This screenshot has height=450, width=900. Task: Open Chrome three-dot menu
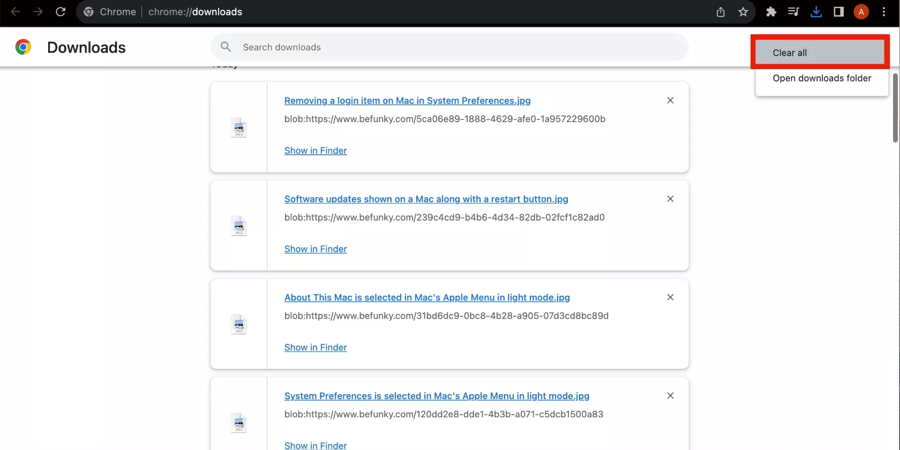[x=884, y=12]
